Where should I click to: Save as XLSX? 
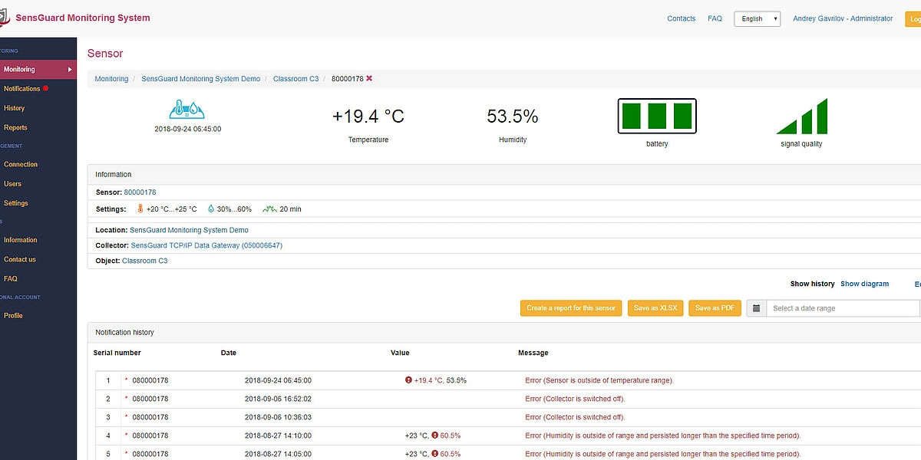pyautogui.click(x=655, y=308)
